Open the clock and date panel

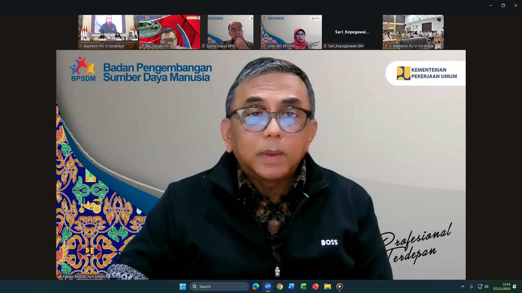[502, 286]
